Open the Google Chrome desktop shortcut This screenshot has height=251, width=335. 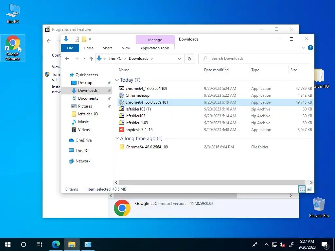pyautogui.click(x=13, y=48)
